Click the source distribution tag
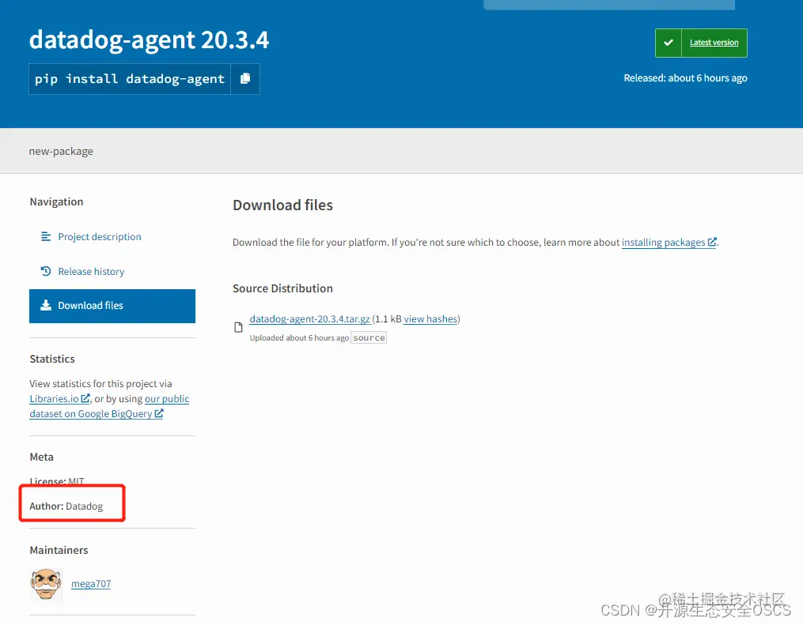The image size is (803, 625). pos(368,337)
